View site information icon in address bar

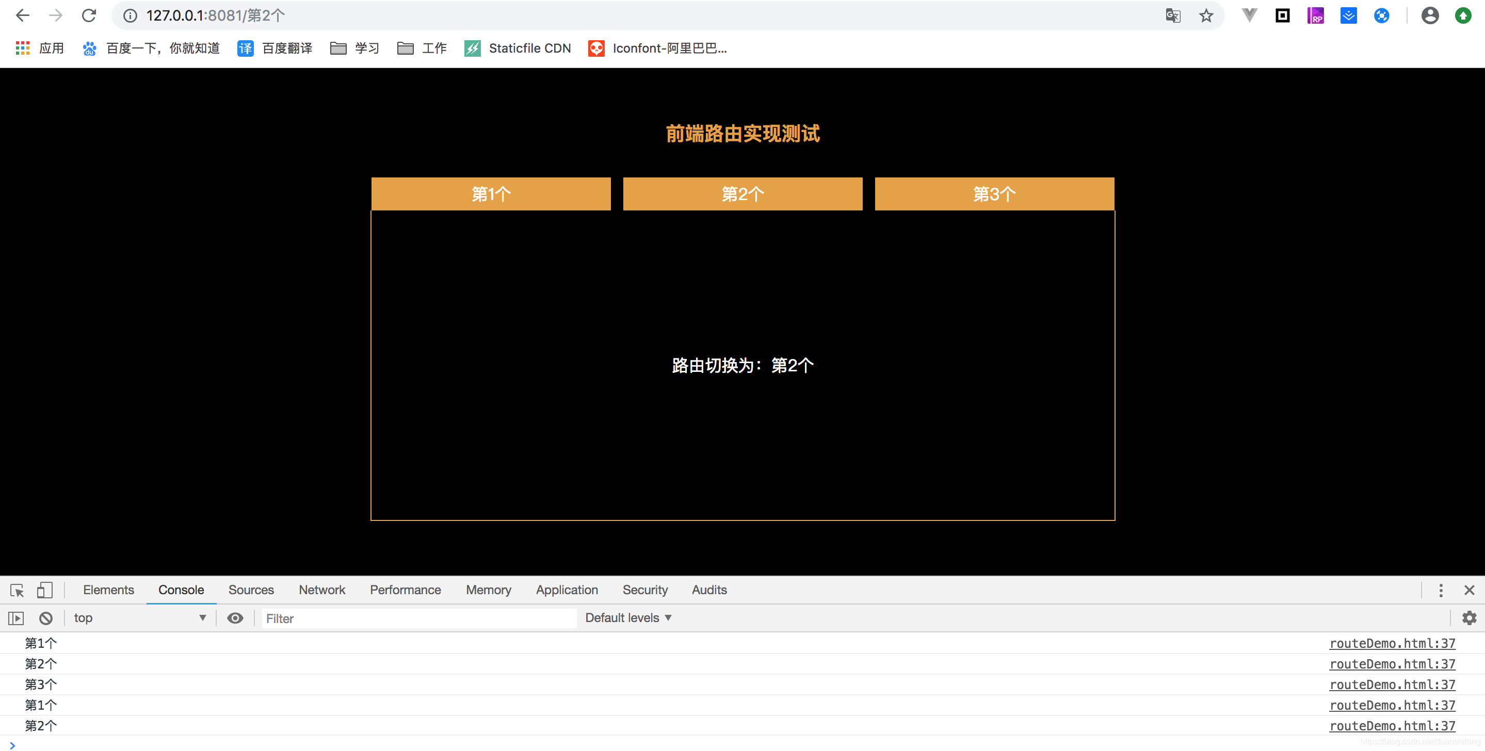(x=130, y=15)
